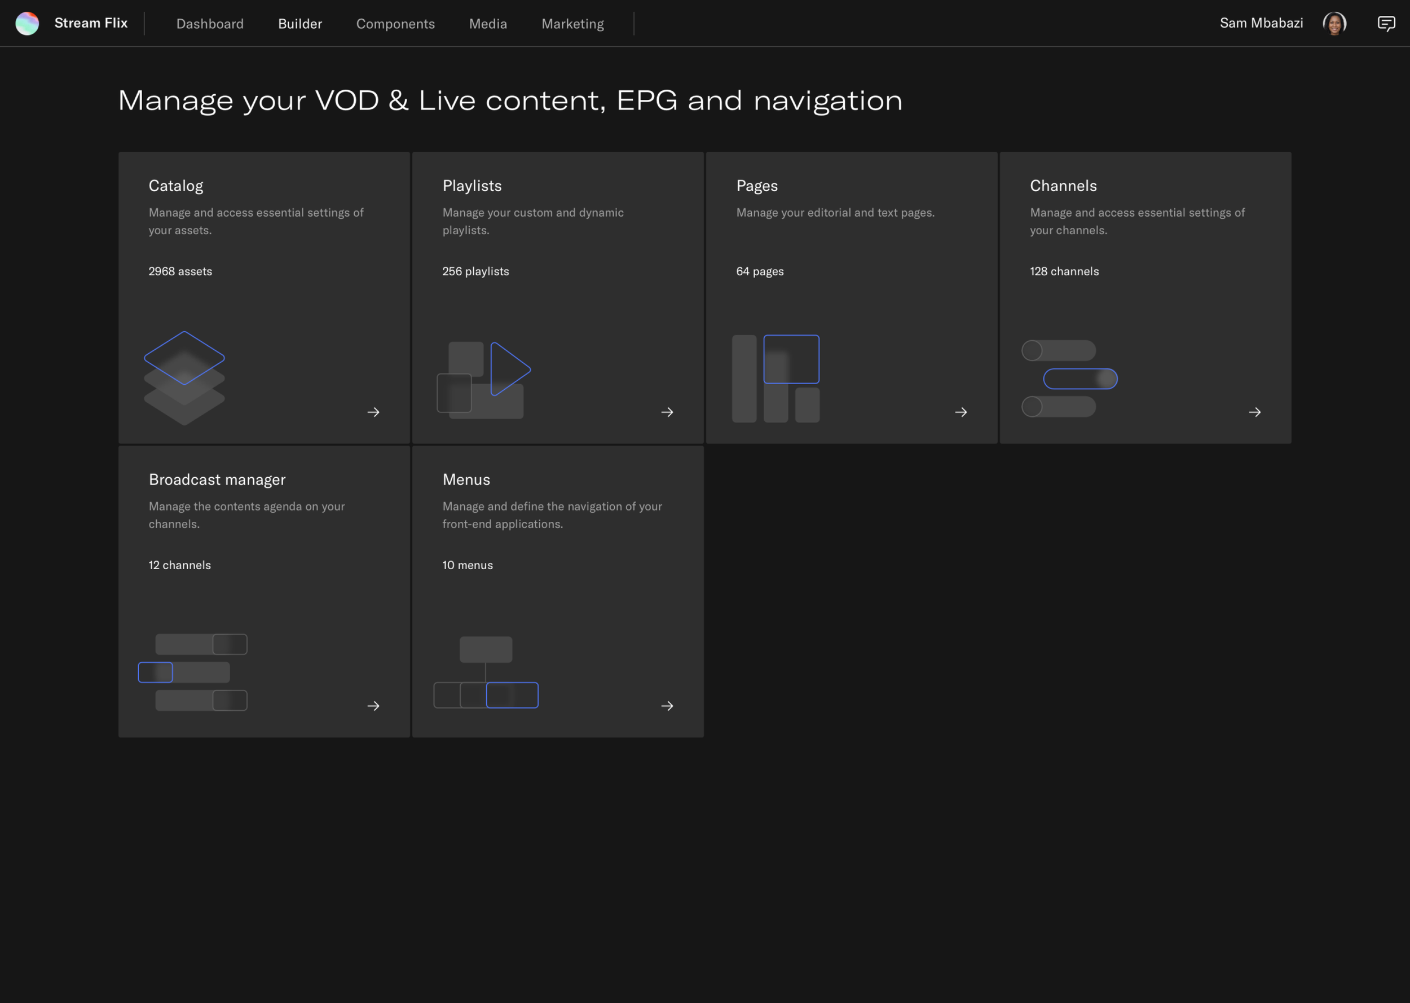1410x1003 pixels.
Task: Click the Menus hierarchy tree illustration
Action: tap(486, 672)
